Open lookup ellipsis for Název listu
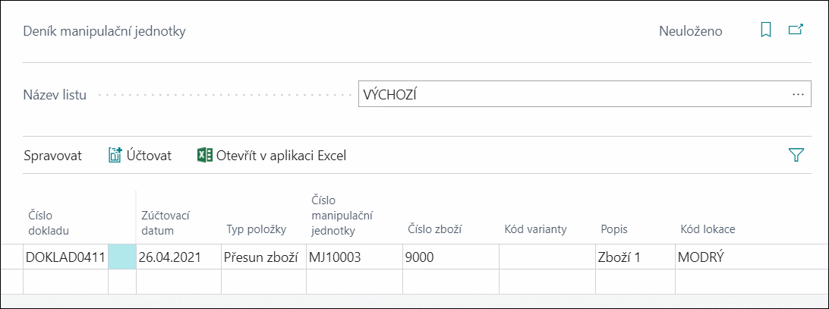The height and width of the screenshot is (309, 829). [798, 95]
